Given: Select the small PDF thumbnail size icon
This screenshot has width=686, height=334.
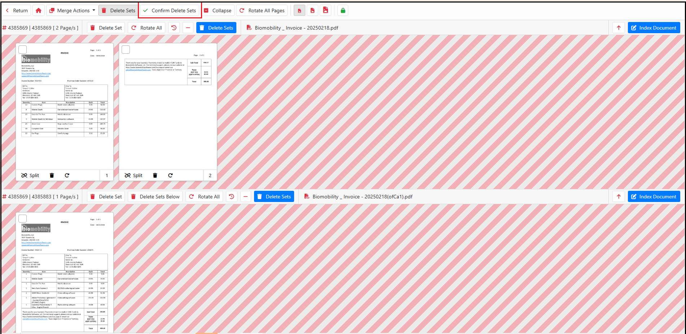Looking at the screenshot, I should (299, 10).
